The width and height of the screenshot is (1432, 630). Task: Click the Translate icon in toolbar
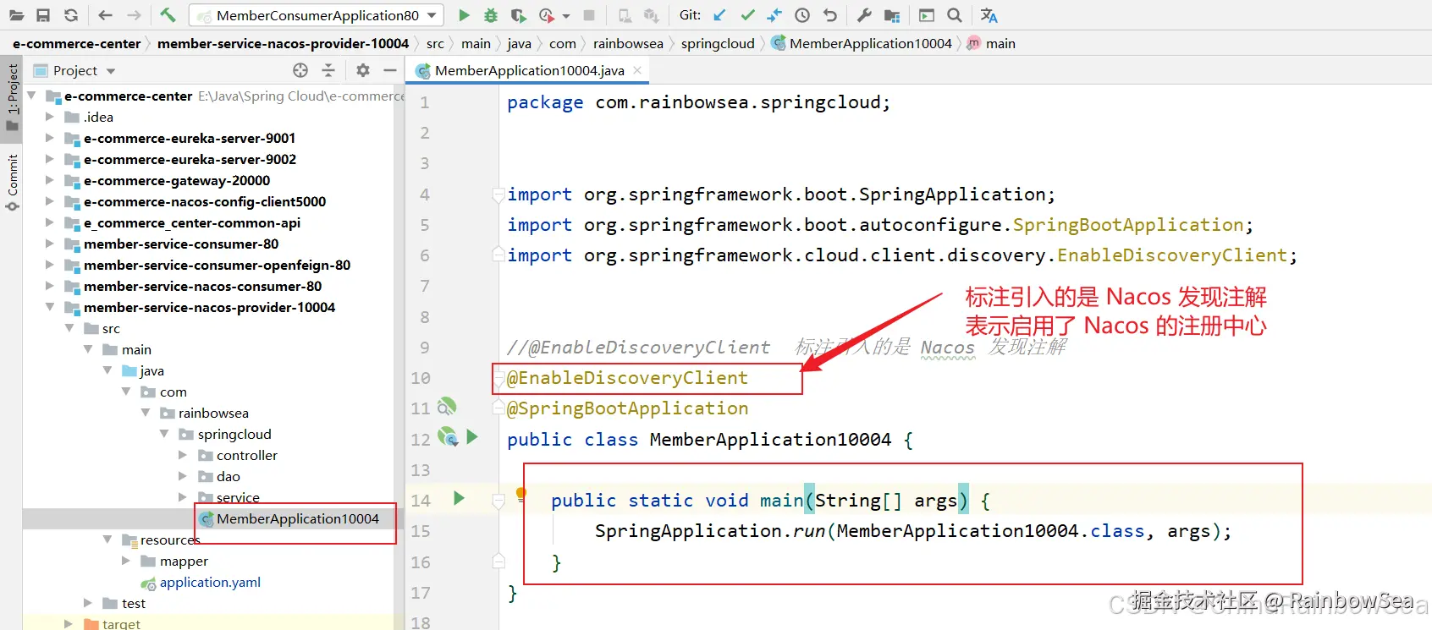989,15
